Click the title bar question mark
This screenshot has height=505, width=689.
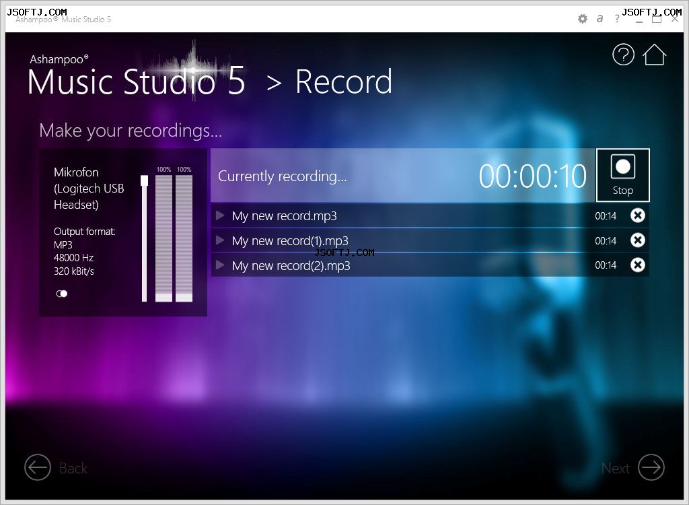(x=618, y=18)
